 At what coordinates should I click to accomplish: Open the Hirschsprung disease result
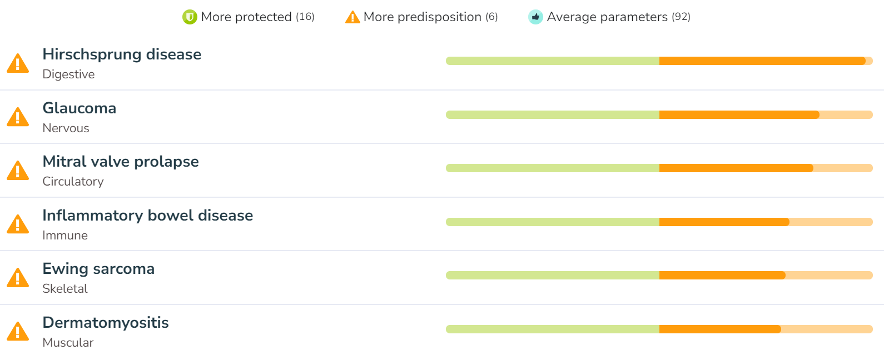(x=442, y=63)
